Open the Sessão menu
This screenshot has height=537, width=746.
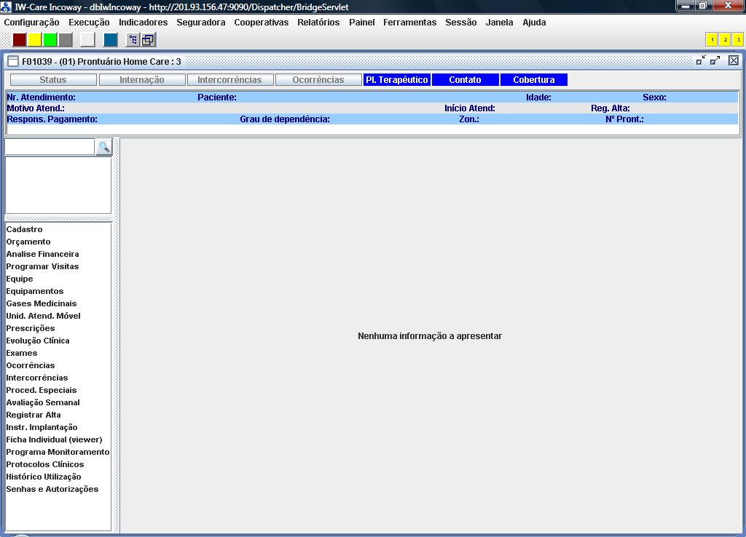coord(460,23)
